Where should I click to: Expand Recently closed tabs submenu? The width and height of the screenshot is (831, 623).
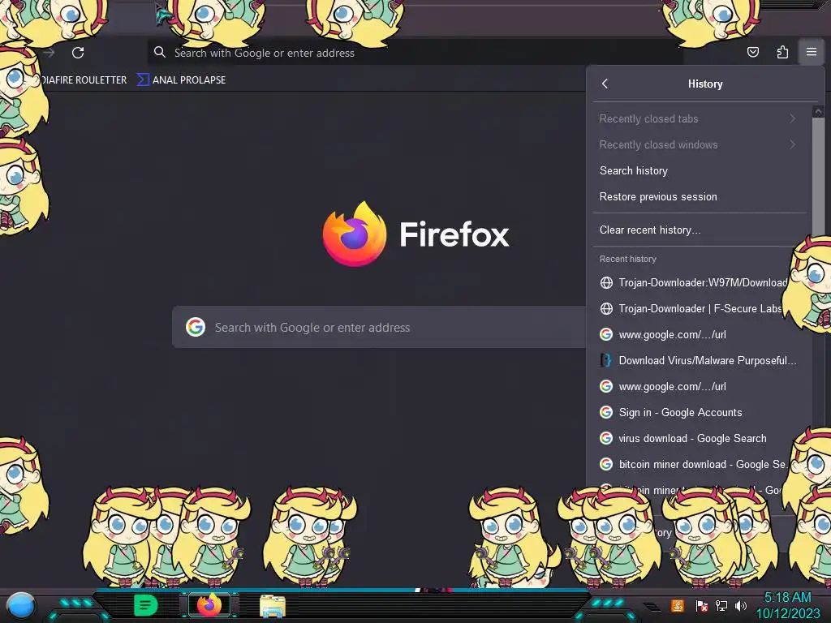(699, 118)
